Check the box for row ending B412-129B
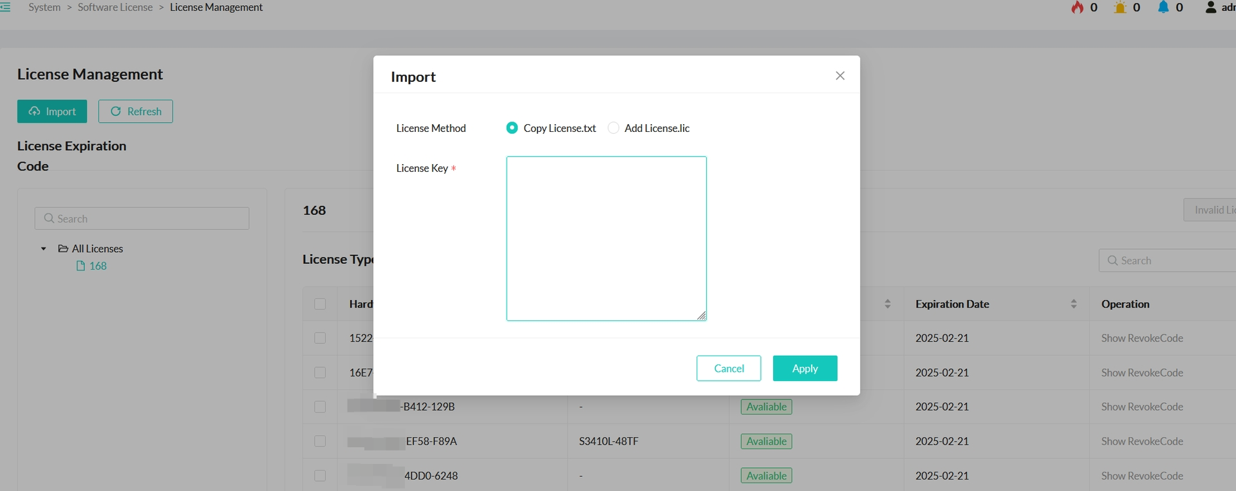 coord(320,407)
